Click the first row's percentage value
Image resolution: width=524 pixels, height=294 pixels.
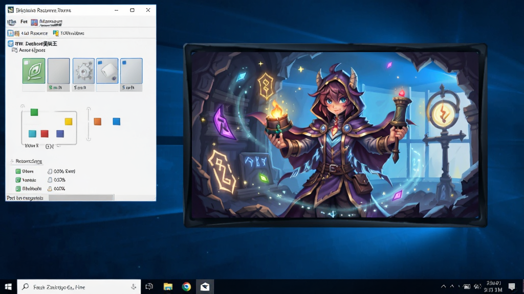(64, 171)
